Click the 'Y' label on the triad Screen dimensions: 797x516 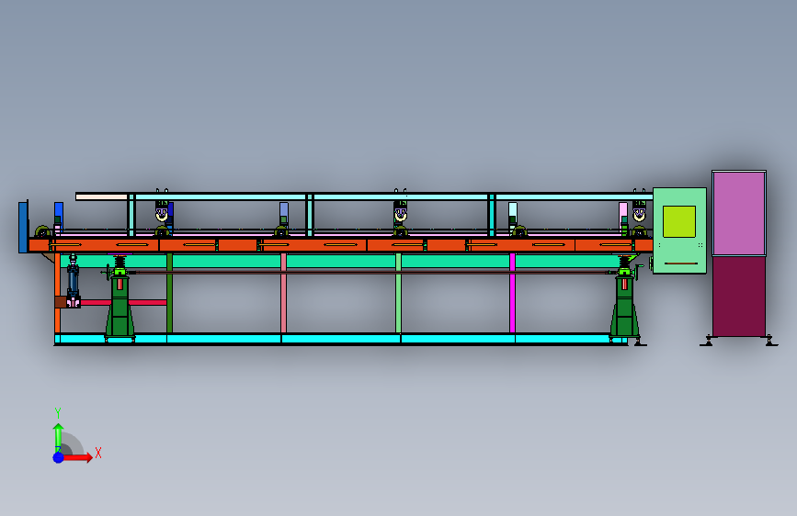pos(58,412)
